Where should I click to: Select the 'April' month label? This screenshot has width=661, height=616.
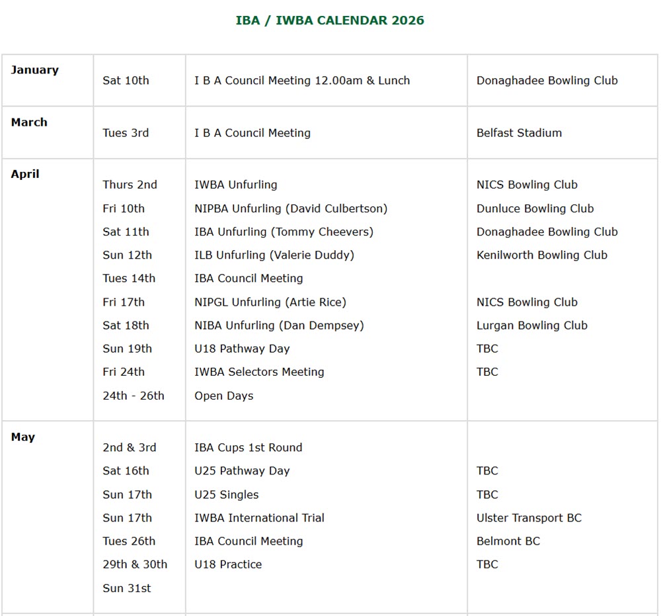tap(25, 174)
